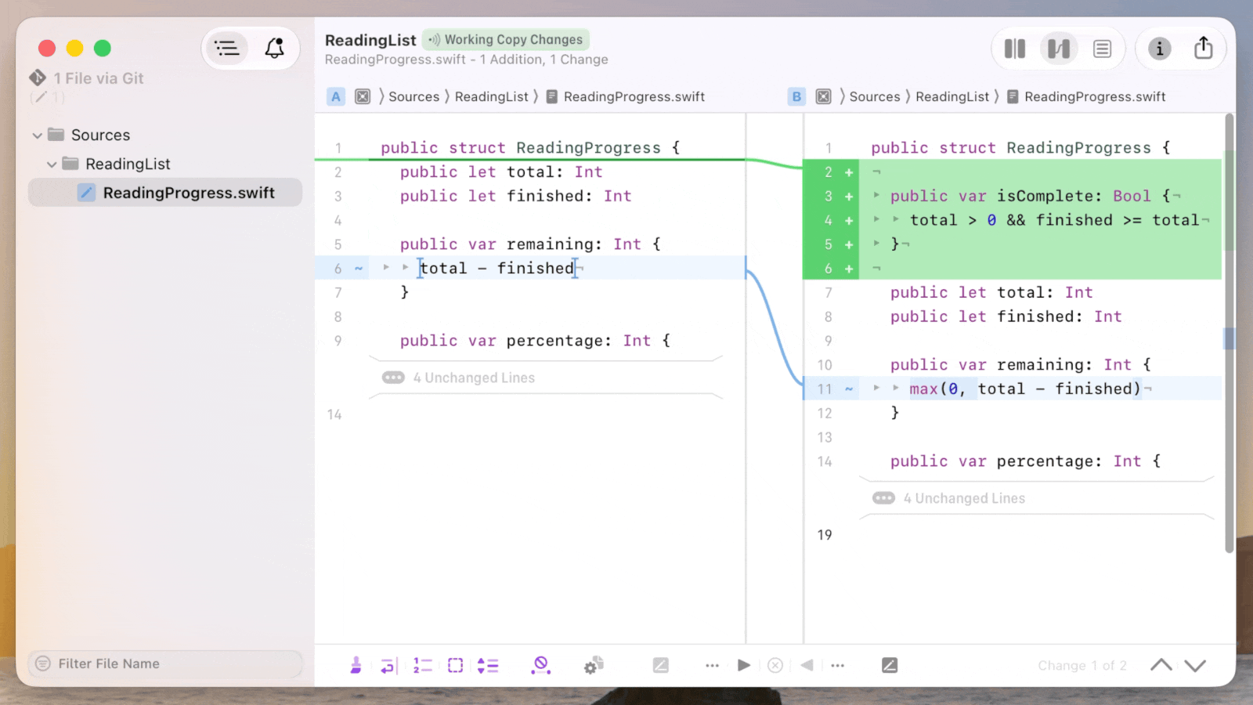Toggle the dashed selection box icon
Viewport: 1253px width, 705px height.
click(455, 665)
